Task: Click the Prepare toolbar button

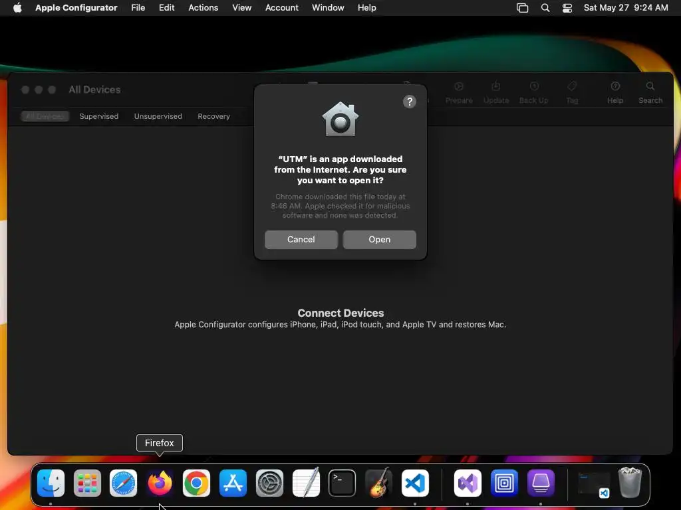Action: tap(459, 93)
